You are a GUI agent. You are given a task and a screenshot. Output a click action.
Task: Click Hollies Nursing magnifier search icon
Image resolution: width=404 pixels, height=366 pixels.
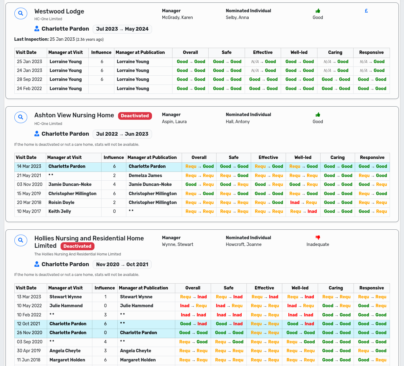pyautogui.click(x=21, y=240)
